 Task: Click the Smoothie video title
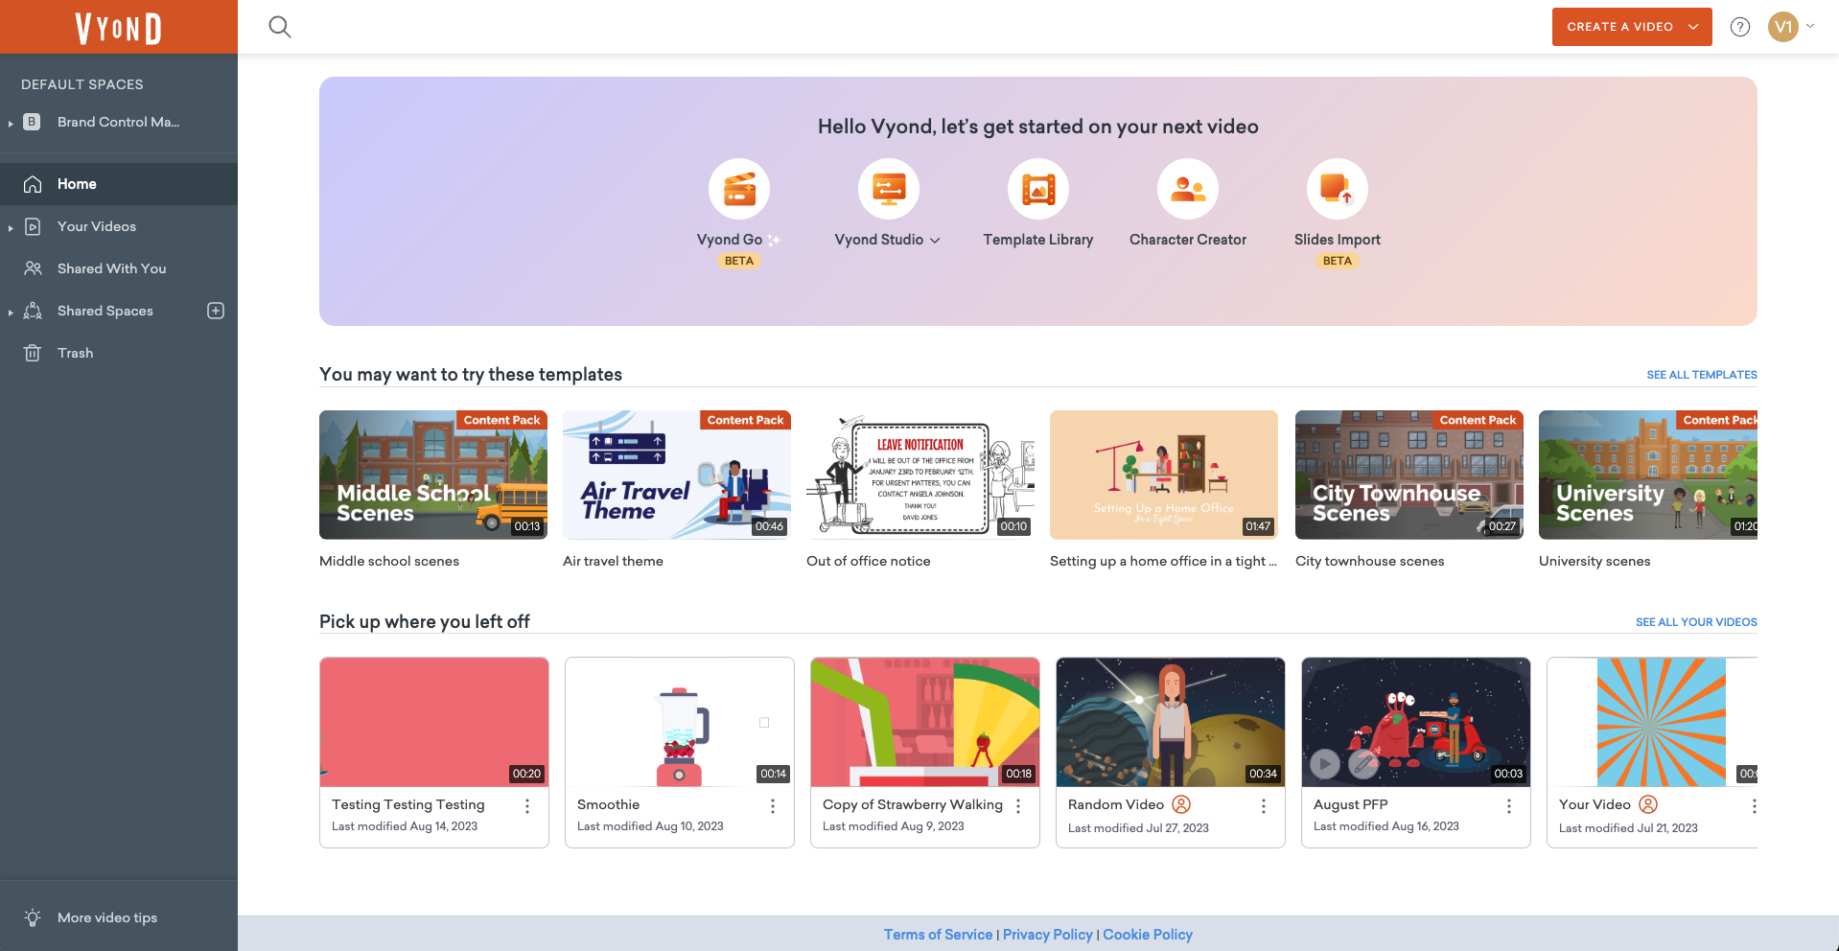click(x=608, y=804)
